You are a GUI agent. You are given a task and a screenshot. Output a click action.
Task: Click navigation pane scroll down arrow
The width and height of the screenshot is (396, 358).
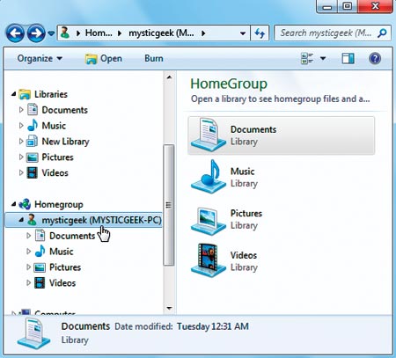pyautogui.click(x=169, y=308)
